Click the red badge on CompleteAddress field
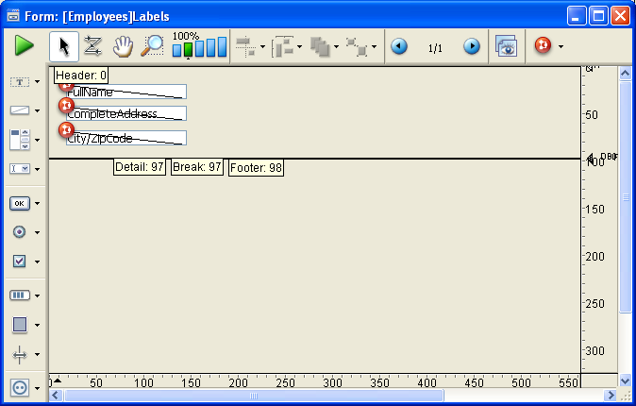 (66, 105)
